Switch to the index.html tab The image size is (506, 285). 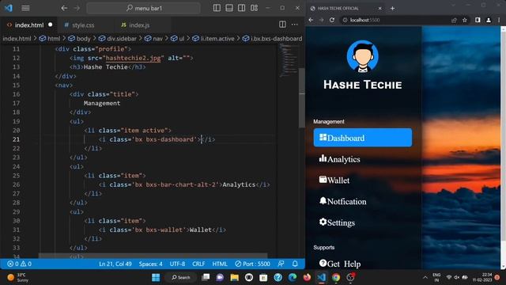(29, 25)
